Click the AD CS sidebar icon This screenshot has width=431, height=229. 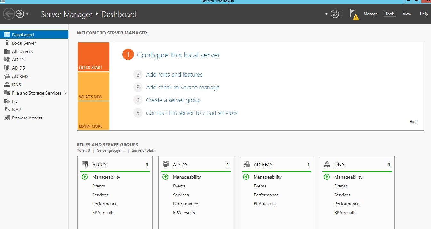click(7, 59)
